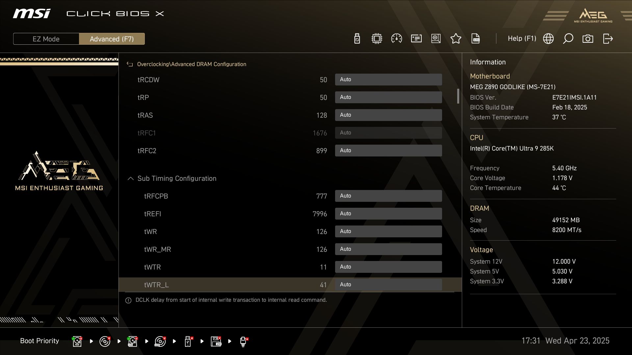Select the optical disc boot device icon
Viewport: 632px width, 355px height.
click(105, 341)
